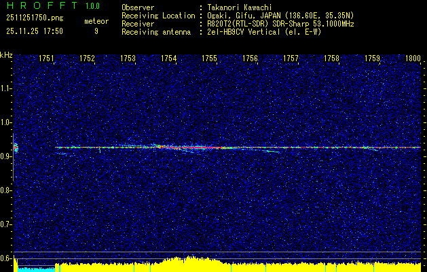
Task: Click the 1751 time marker
Action: [47, 59]
